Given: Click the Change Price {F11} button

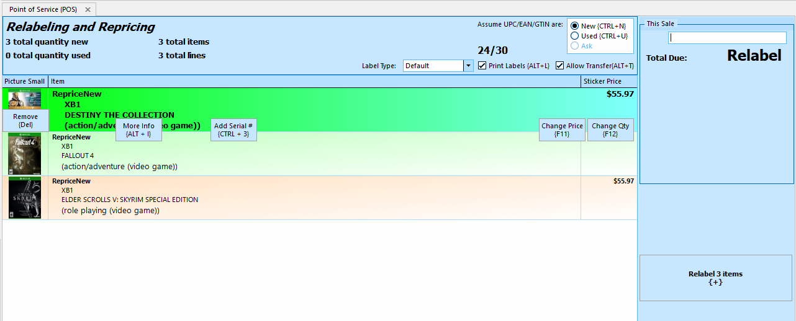Looking at the screenshot, I should 562,130.
